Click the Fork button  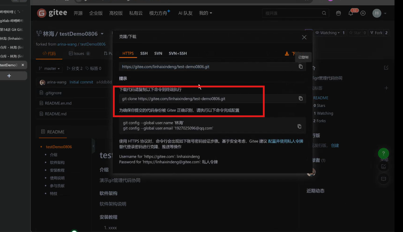pos(376,33)
